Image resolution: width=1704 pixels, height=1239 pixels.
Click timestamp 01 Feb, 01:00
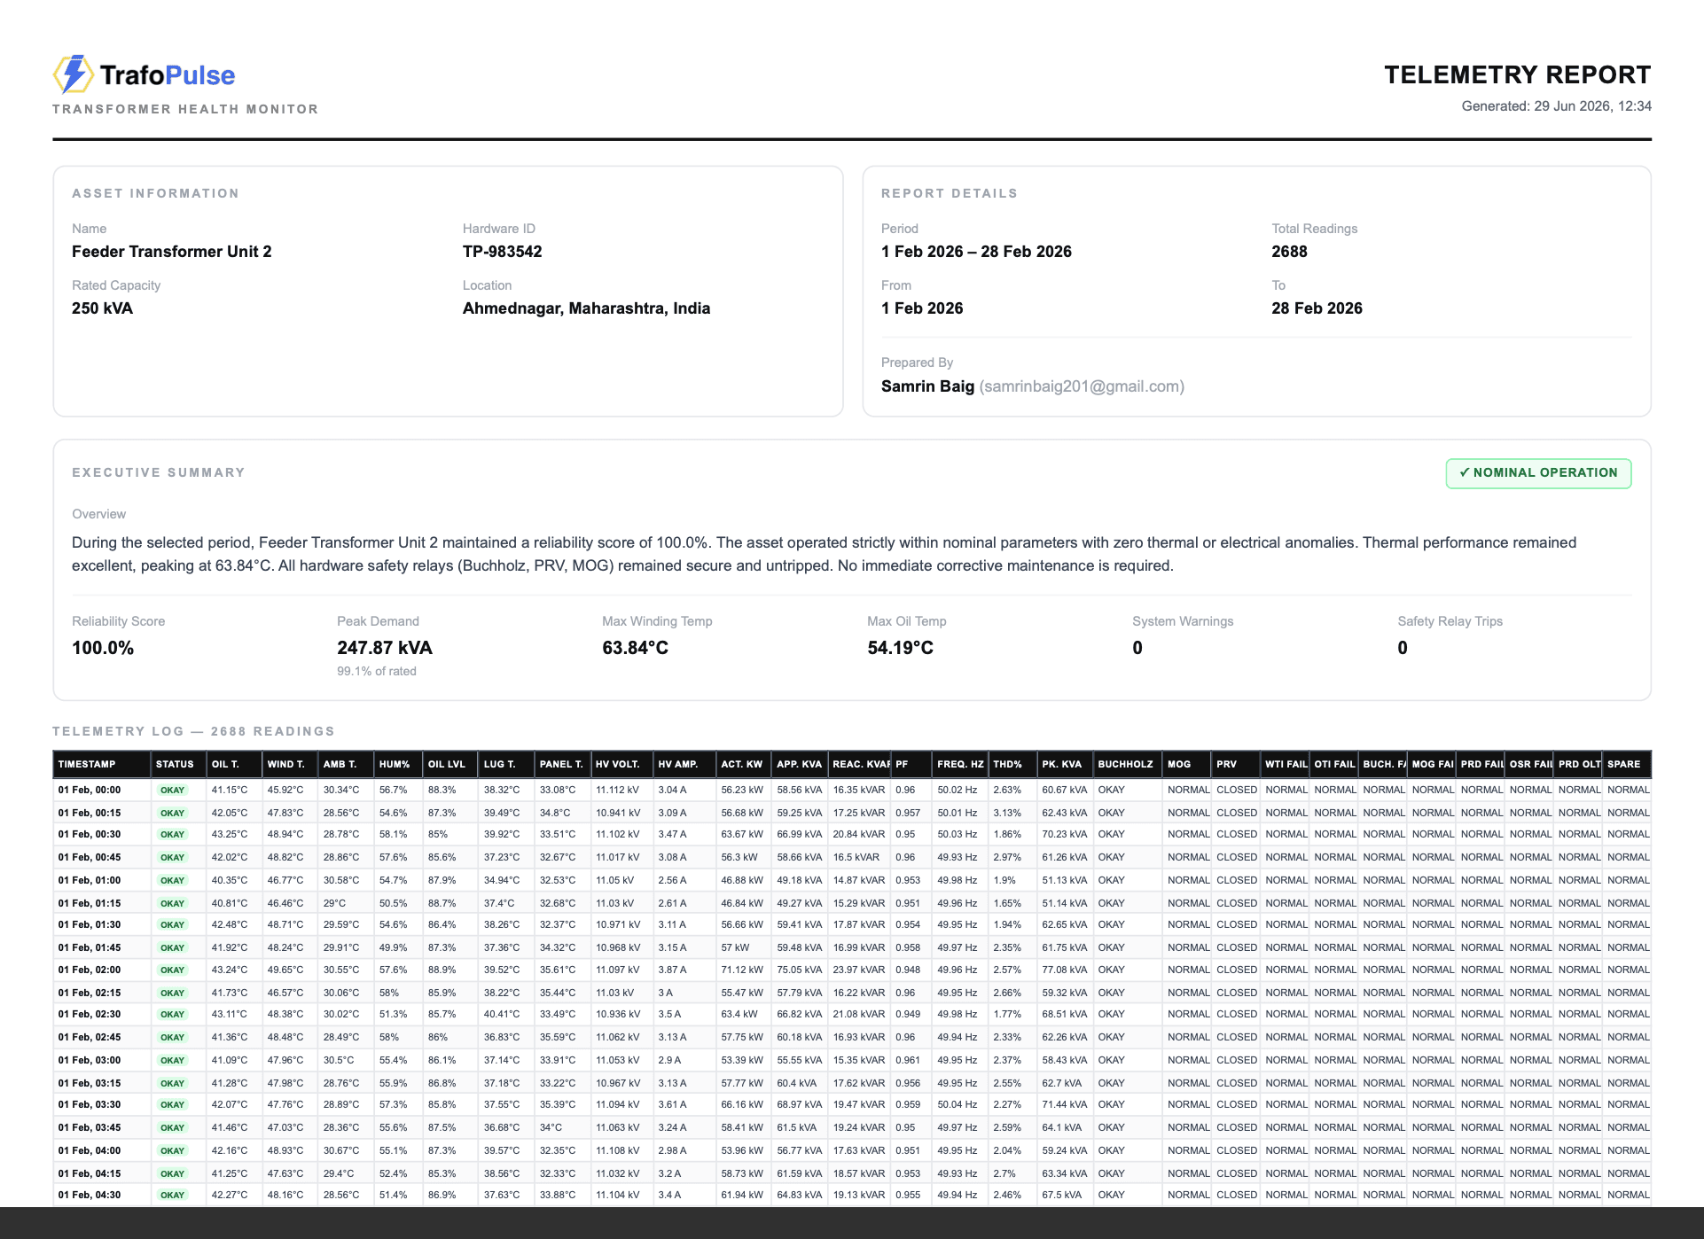click(90, 880)
